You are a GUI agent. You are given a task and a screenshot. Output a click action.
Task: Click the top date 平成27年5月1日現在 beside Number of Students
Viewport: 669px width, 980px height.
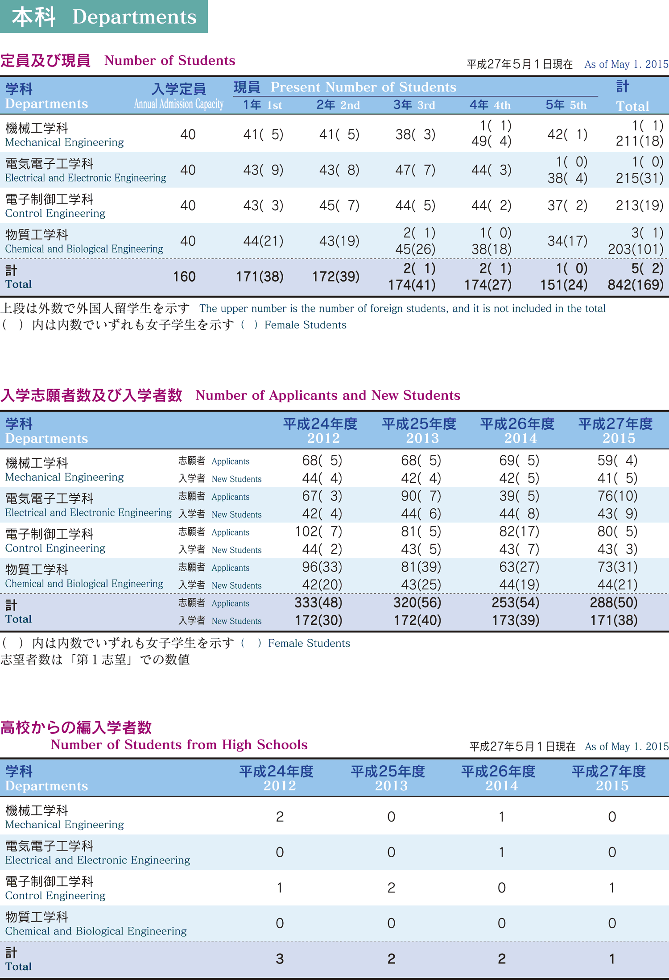tap(520, 64)
